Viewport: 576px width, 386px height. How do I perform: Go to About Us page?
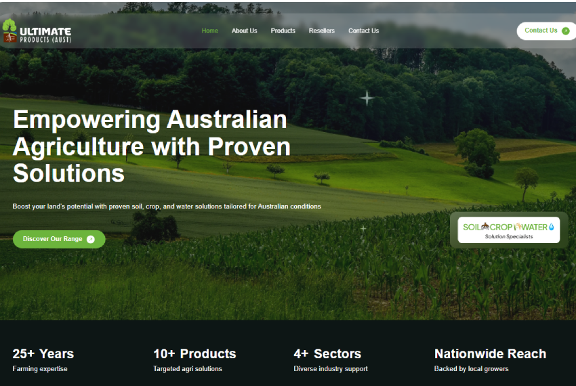coord(244,31)
